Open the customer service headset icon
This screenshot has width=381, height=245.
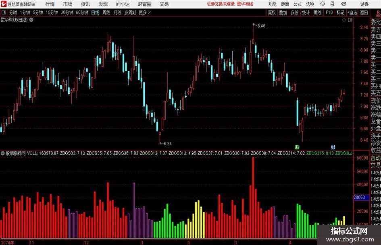pyautogui.click(x=323, y=4)
